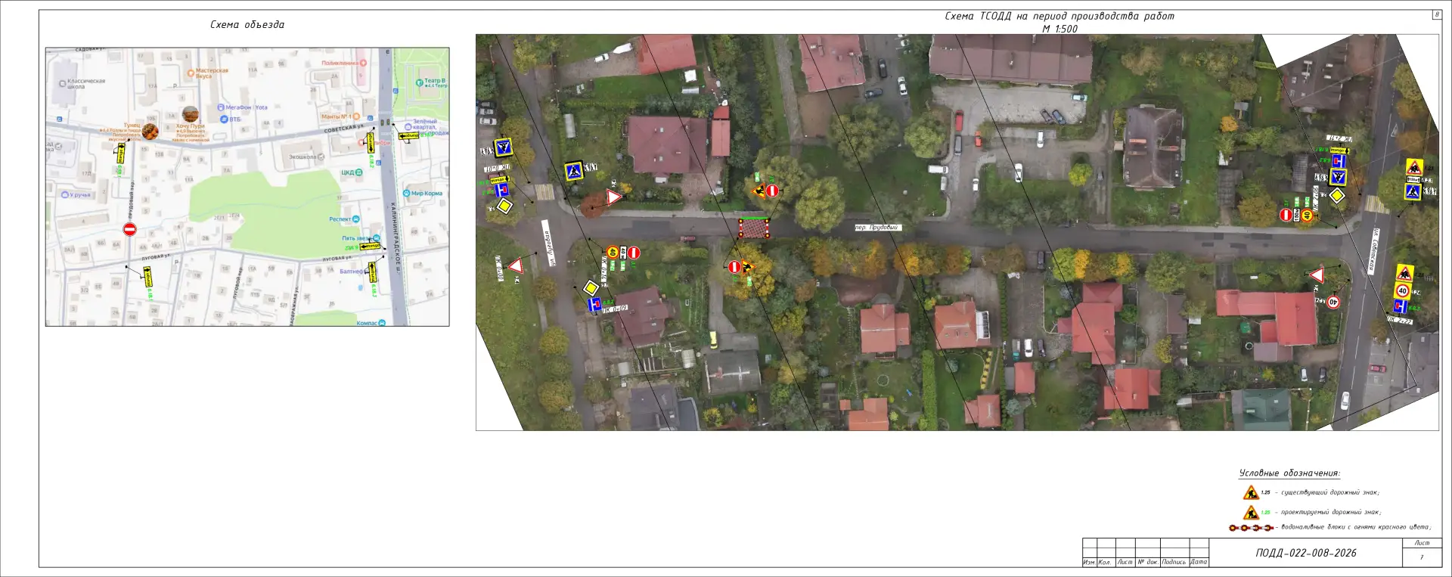This screenshot has height=577, width=1452.
Task: Select the ПК 2+22 station label
Action: 1400,321
